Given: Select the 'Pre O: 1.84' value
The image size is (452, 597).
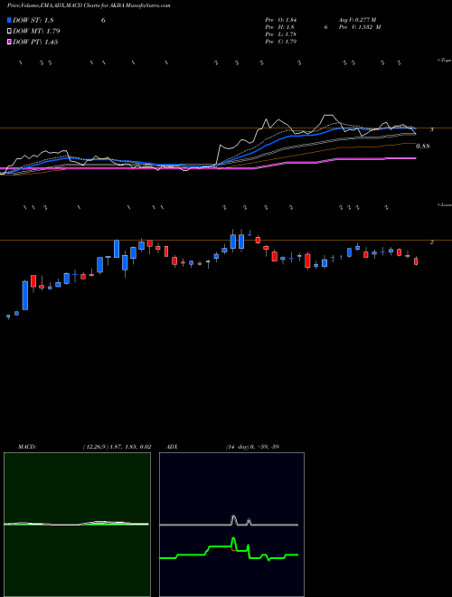Looking at the screenshot, I should (x=281, y=20).
